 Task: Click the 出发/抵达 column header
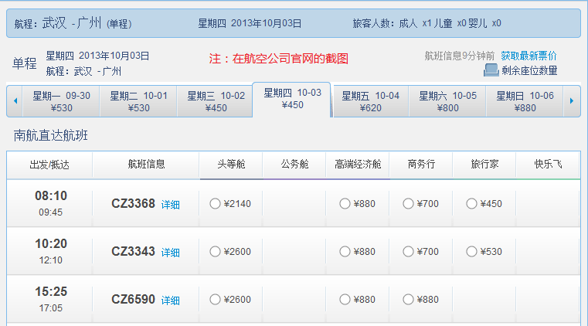point(49,165)
